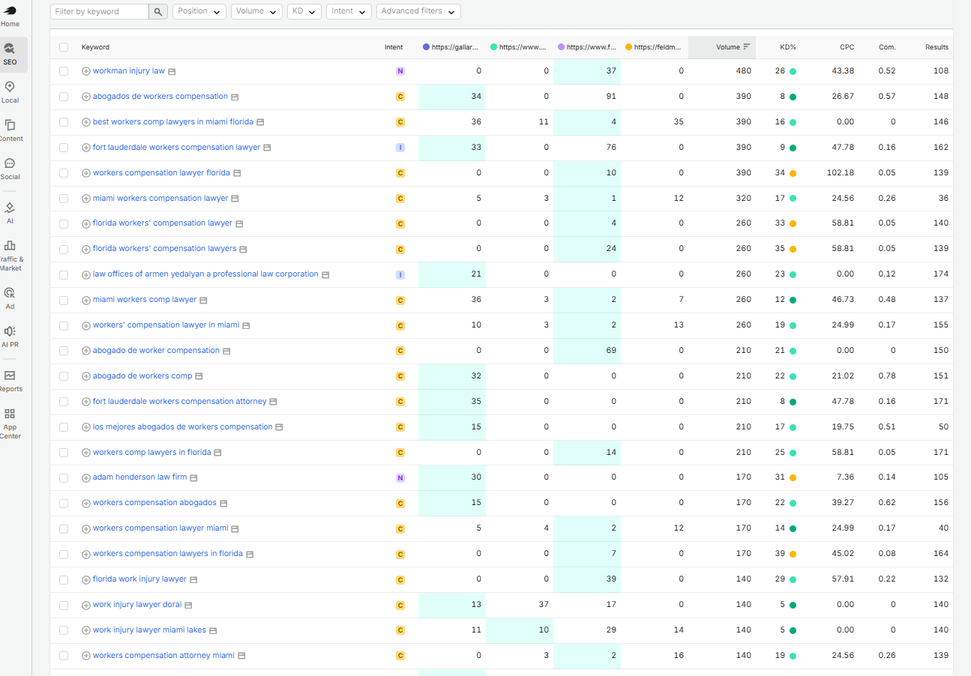Click the SERP icon beside workers compensation lawyer florida

(x=237, y=173)
